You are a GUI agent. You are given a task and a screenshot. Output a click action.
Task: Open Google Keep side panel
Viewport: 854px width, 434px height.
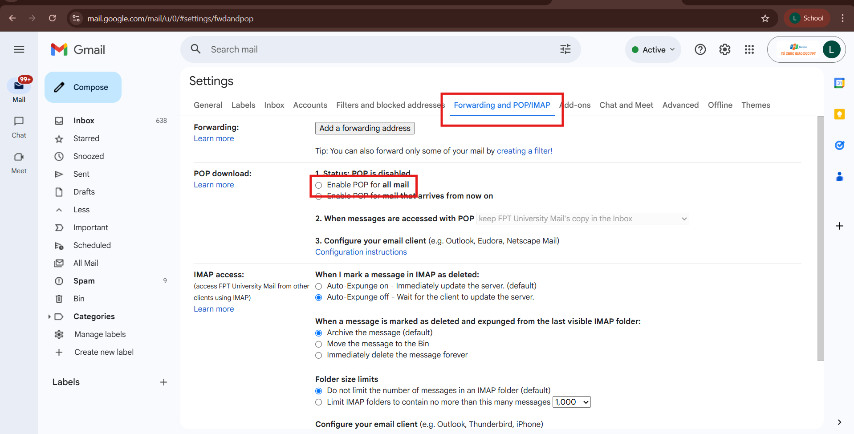coord(839,114)
